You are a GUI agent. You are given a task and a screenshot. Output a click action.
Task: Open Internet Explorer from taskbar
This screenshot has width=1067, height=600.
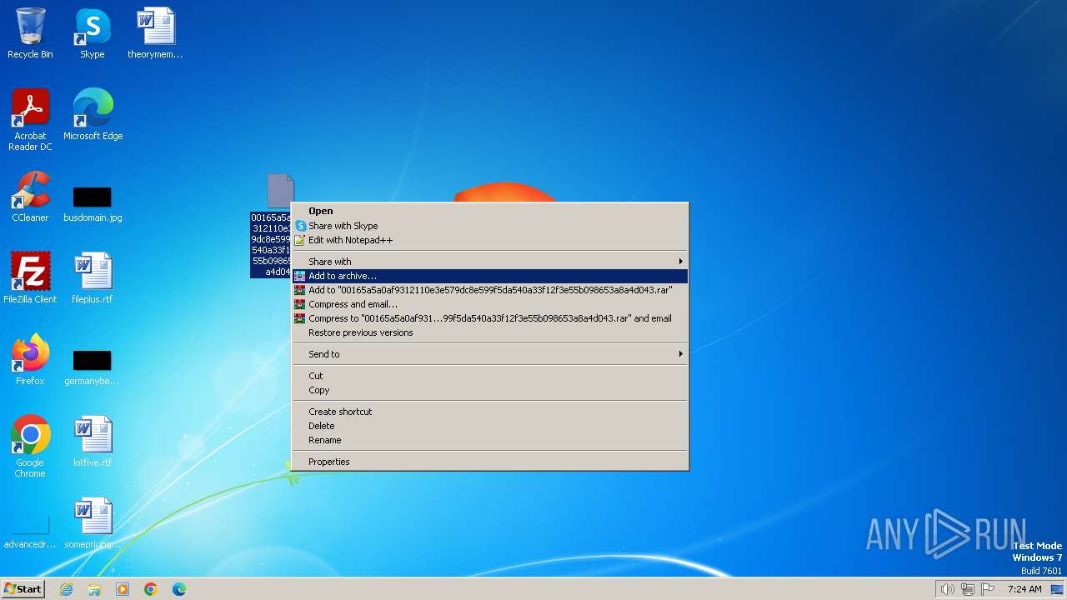[66, 589]
